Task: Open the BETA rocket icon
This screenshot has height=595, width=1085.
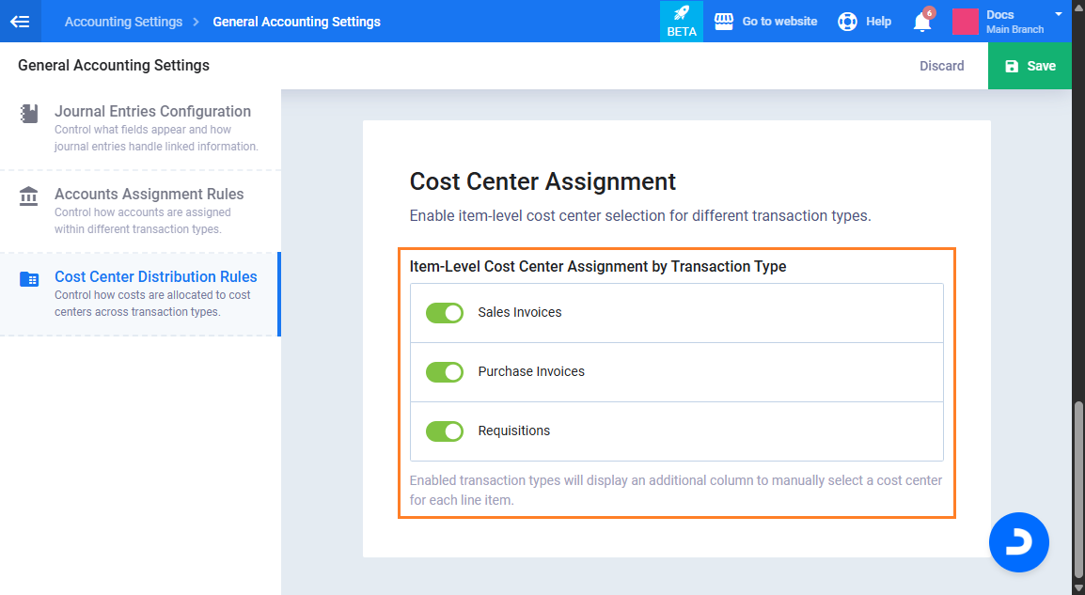Action: [682, 14]
